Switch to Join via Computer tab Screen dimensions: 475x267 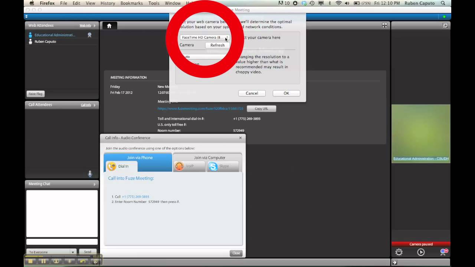click(209, 158)
